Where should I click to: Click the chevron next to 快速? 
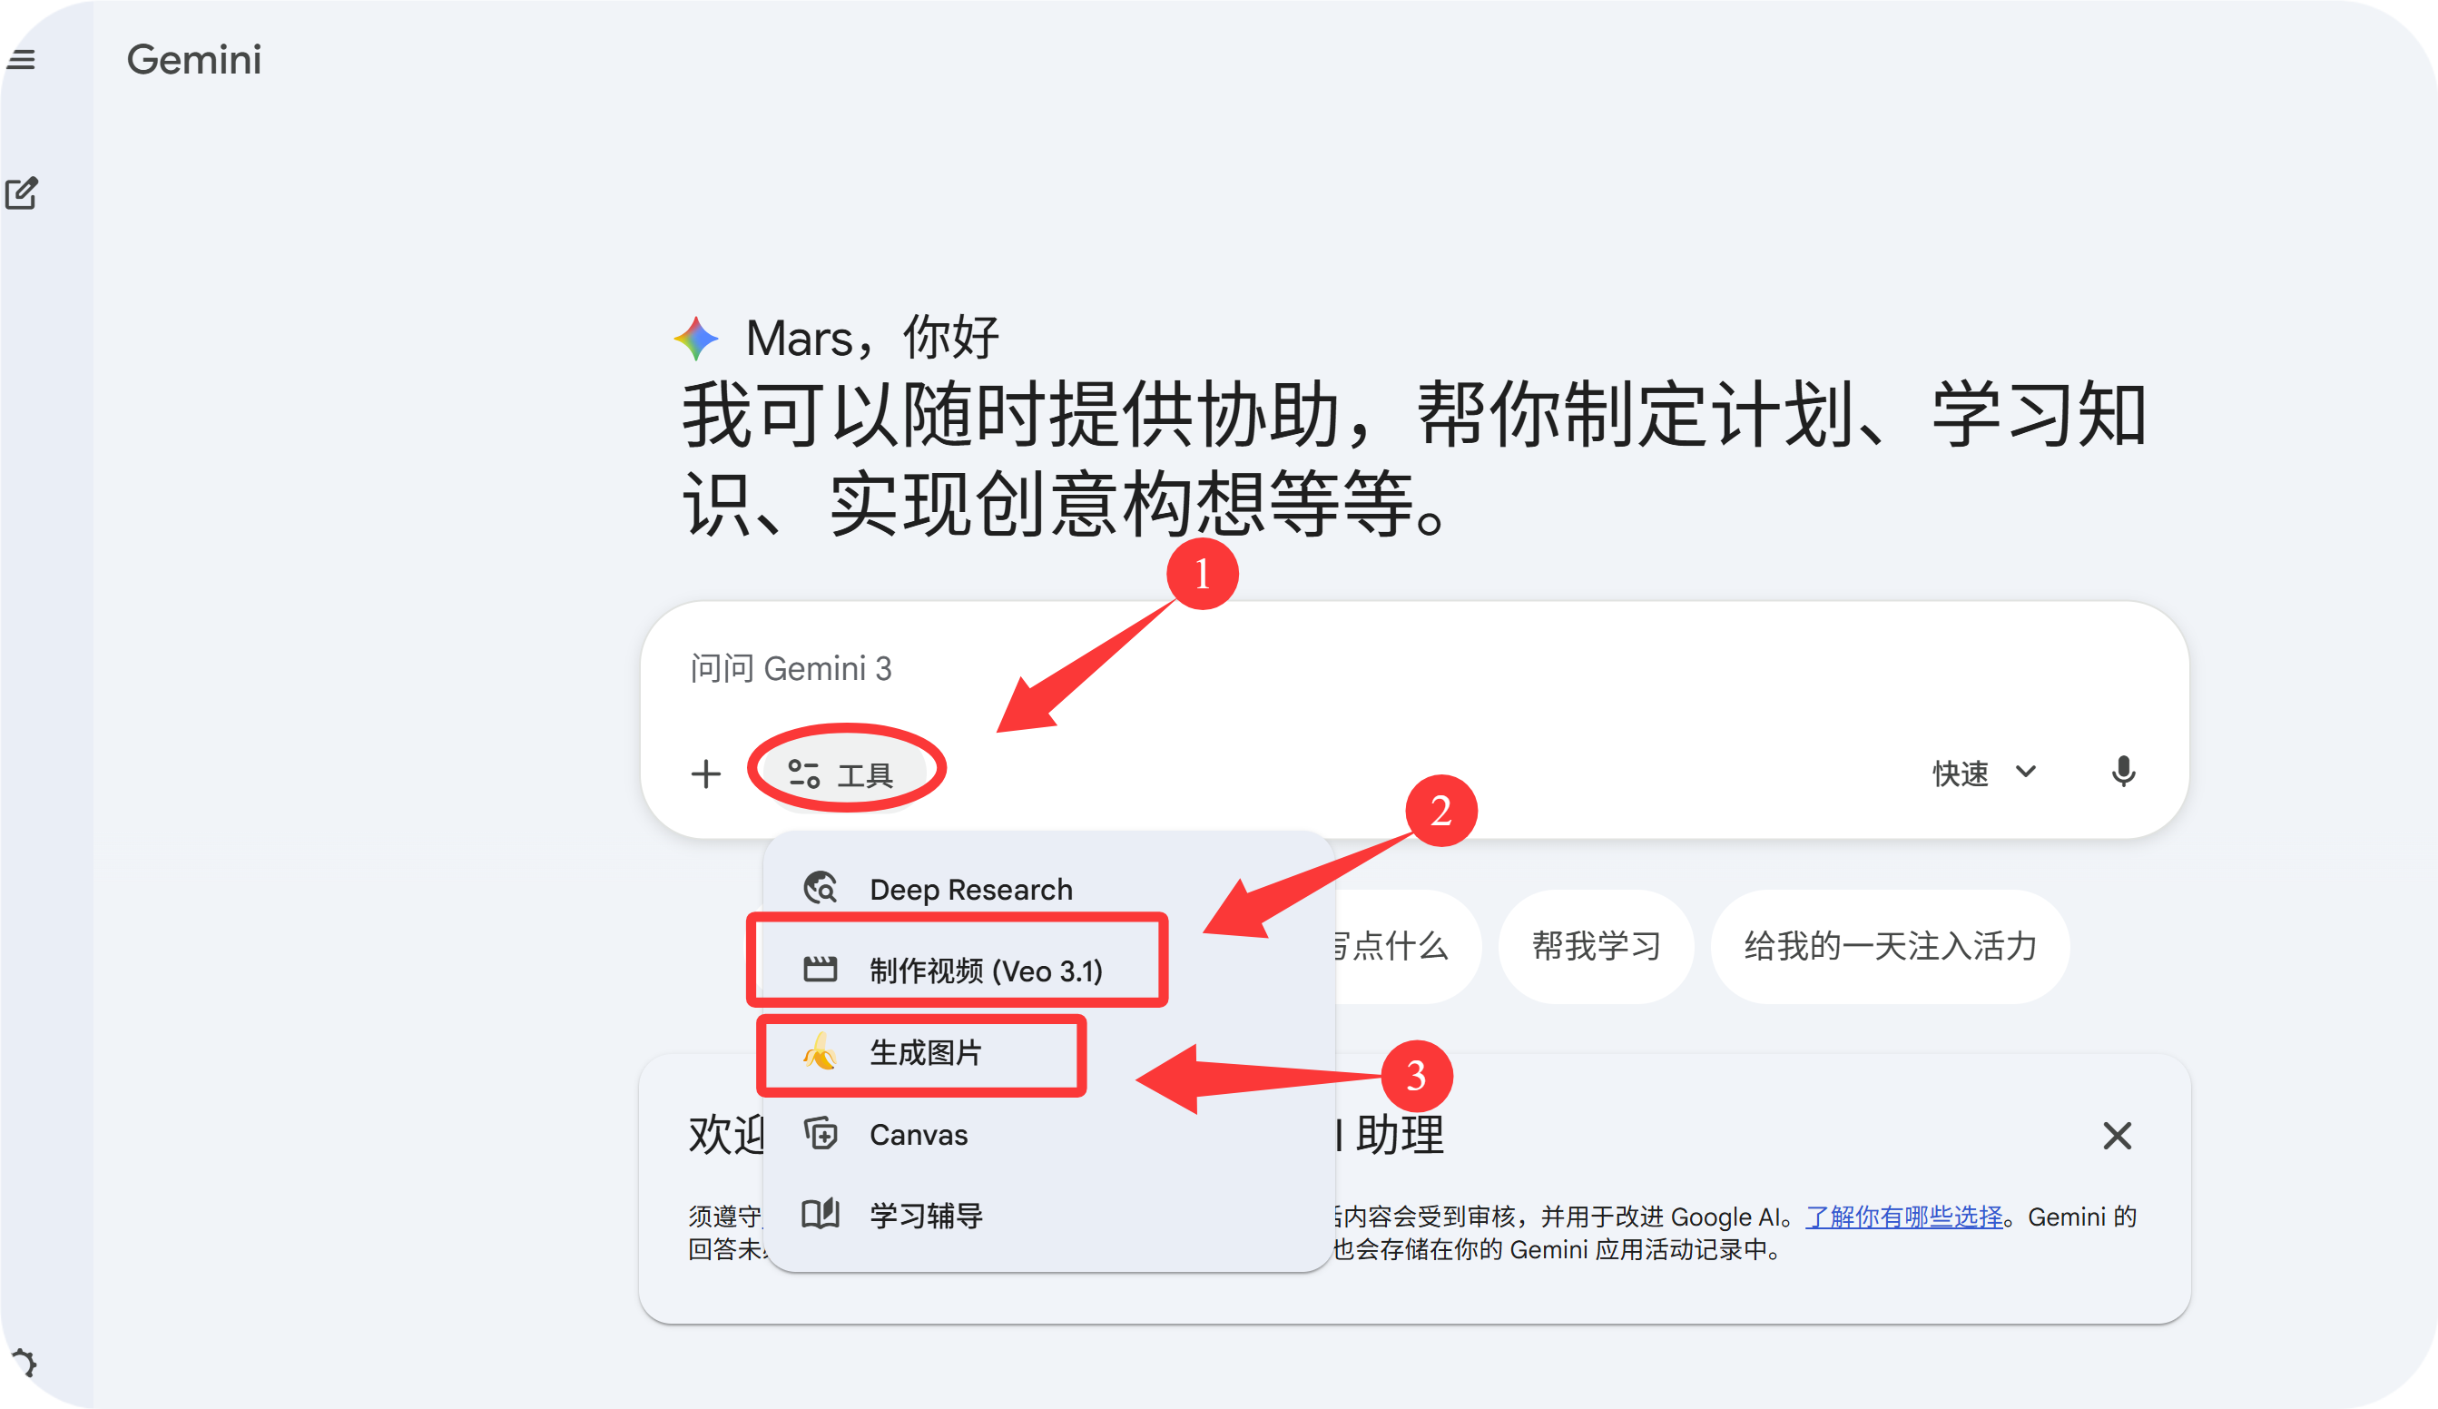2026,772
